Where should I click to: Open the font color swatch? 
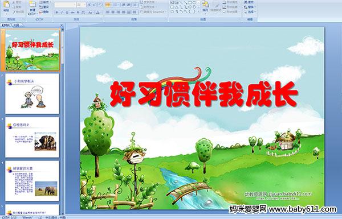97,13
